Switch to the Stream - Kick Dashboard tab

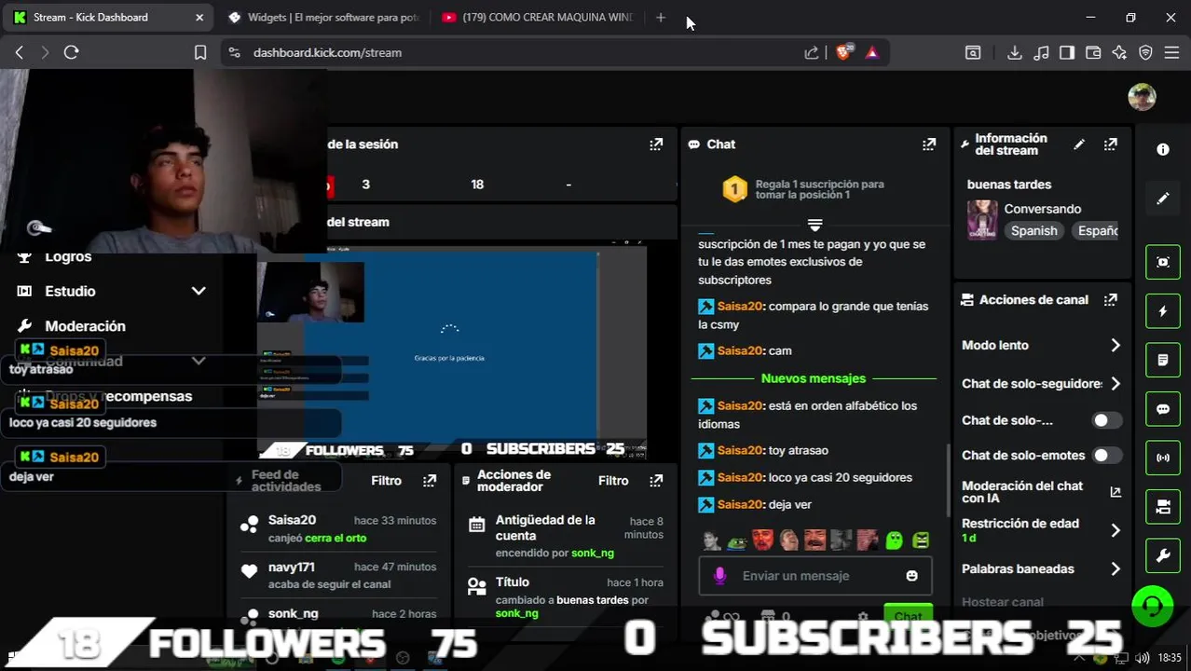[107, 17]
